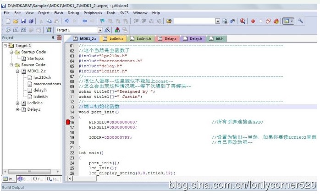Expand the LcdInit.c file node
This screenshot has width=320, height=194.
pos(17,103)
